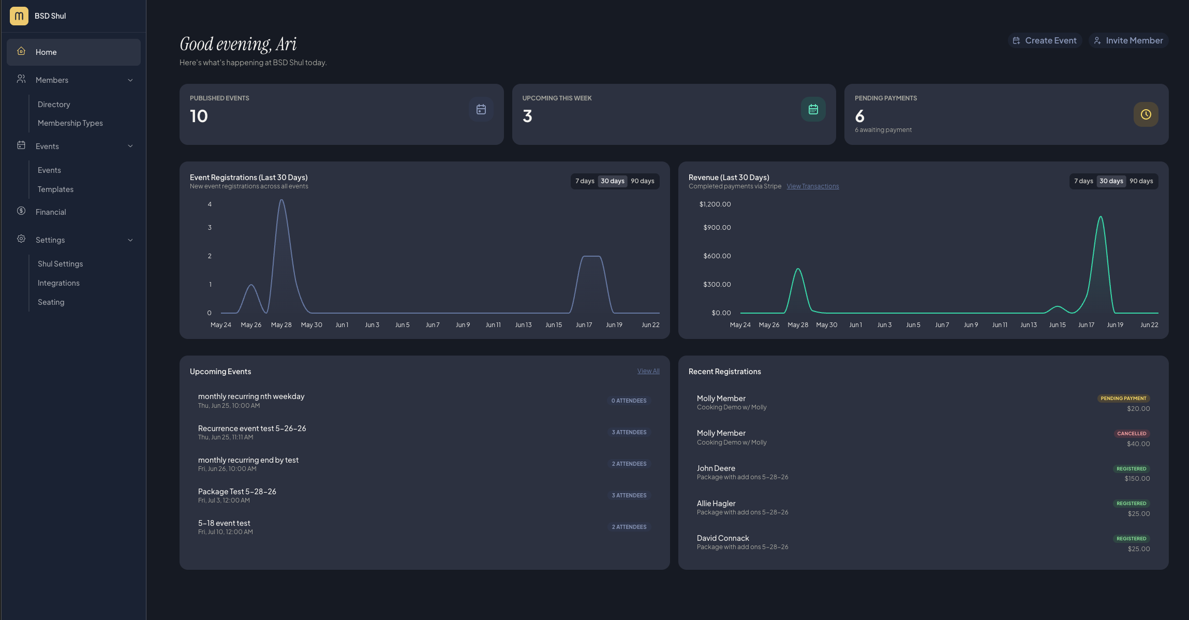The height and width of the screenshot is (620, 1189).
Task: Click View All upcoming events
Action: coord(648,371)
